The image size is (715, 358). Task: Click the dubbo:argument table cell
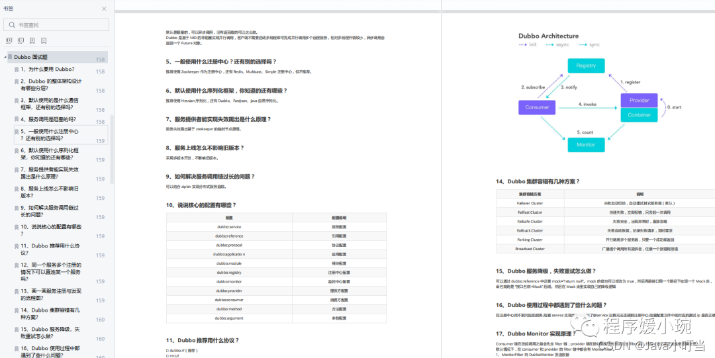tap(229, 318)
